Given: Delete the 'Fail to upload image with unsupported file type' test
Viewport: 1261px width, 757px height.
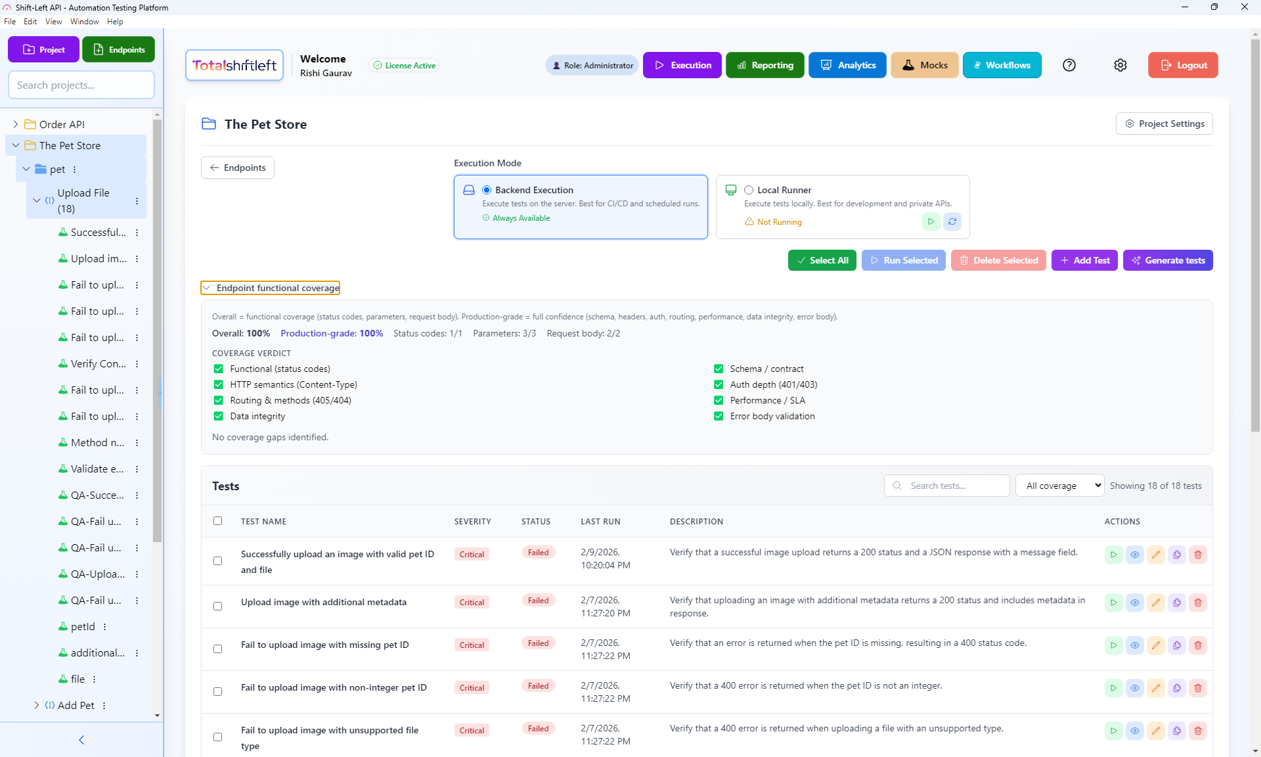Looking at the screenshot, I should pos(1198,730).
